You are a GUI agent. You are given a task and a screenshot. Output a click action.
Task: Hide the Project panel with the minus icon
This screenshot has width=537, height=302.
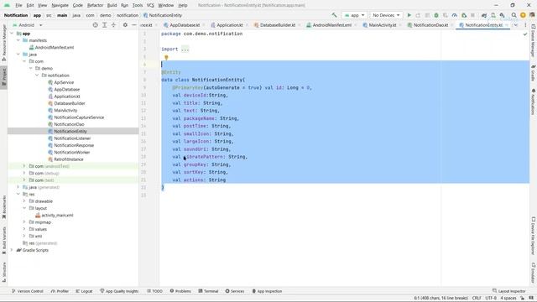coord(134,25)
